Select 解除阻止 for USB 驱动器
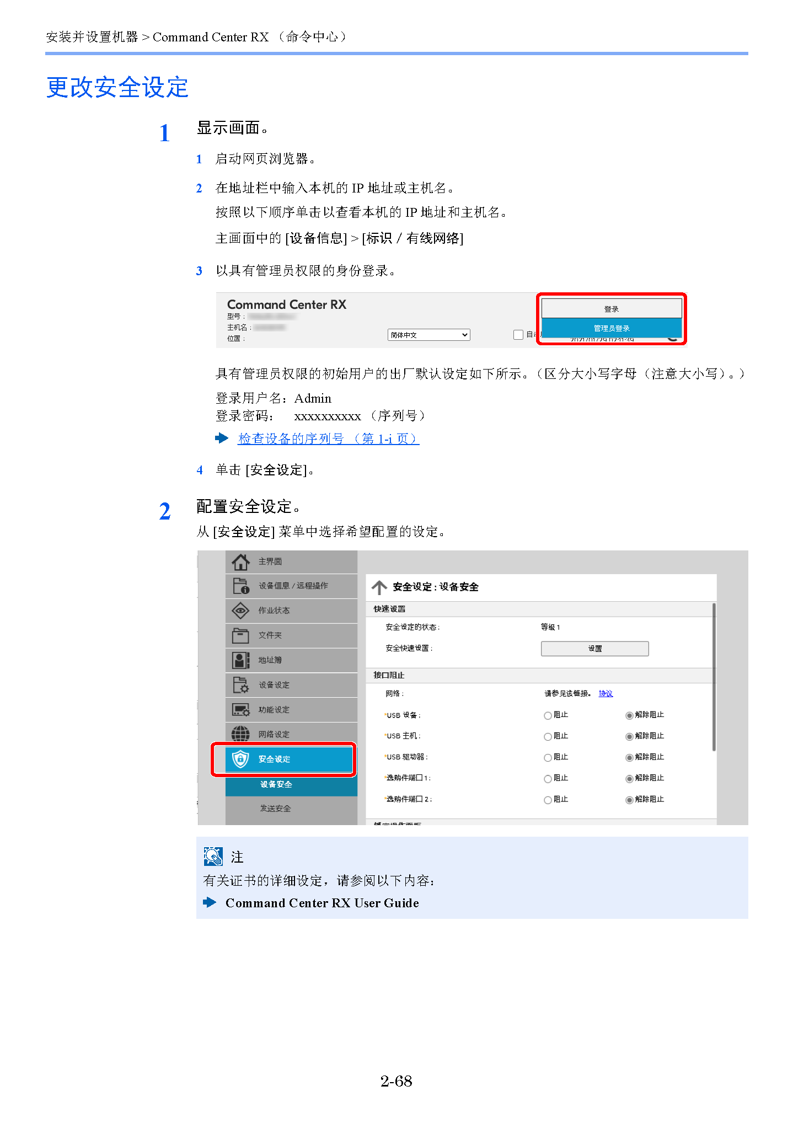 pyautogui.click(x=629, y=757)
